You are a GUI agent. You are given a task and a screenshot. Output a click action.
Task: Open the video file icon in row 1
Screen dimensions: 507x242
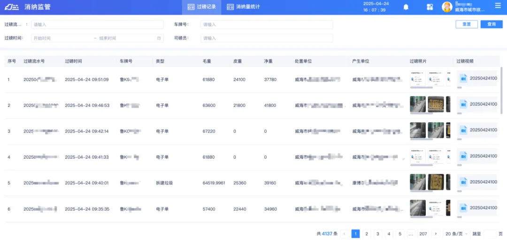[463, 79]
